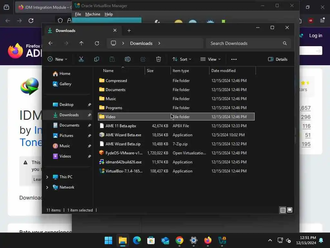The width and height of the screenshot is (330, 248).
Task: Switch to Firefox via taskbar icon
Action: [208, 240]
